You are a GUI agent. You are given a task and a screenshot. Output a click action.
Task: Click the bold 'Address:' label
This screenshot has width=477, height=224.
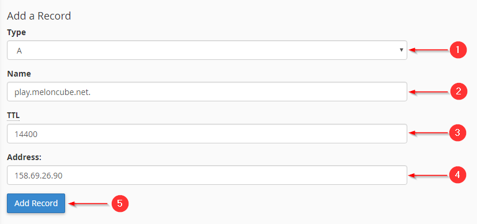click(x=24, y=157)
